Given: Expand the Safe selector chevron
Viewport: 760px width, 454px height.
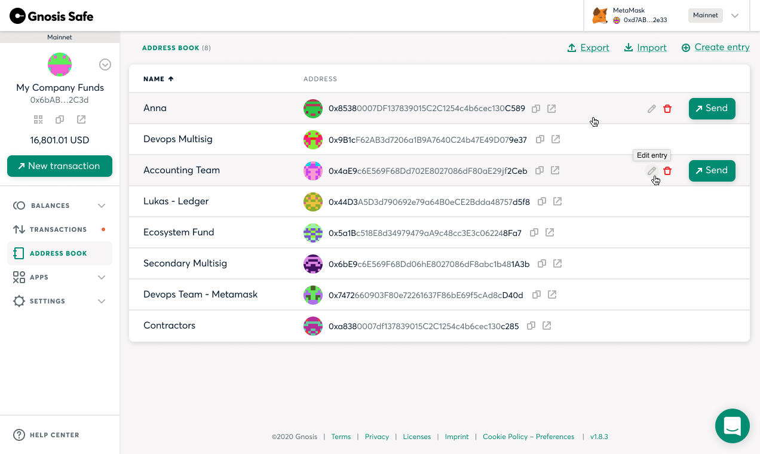Looking at the screenshot, I should point(105,65).
